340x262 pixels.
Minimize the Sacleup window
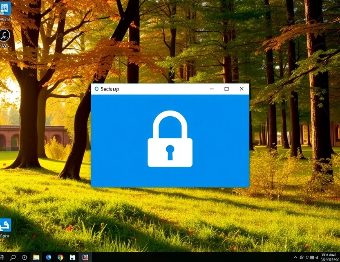tap(212, 89)
